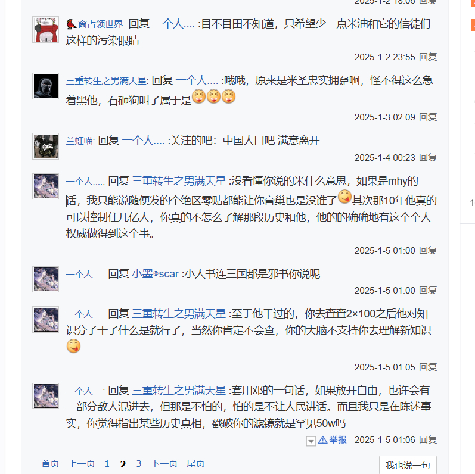The height and width of the screenshot is (474, 475).
Task: Go to comment page 3
Action: point(139,463)
